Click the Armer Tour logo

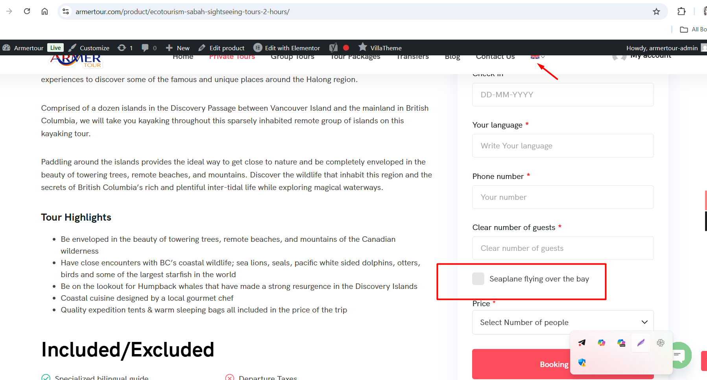[x=76, y=62]
